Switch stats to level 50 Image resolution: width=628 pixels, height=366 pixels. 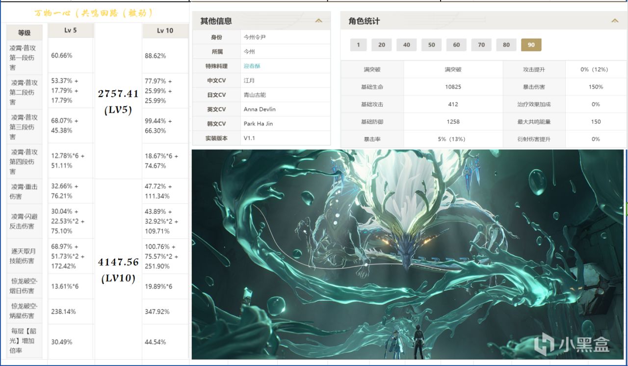point(432,45)
